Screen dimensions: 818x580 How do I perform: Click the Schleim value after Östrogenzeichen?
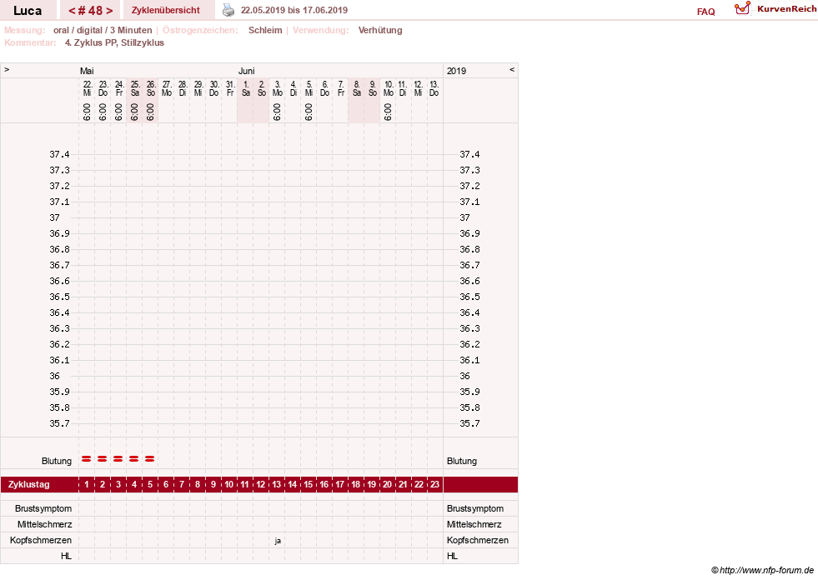265,30
